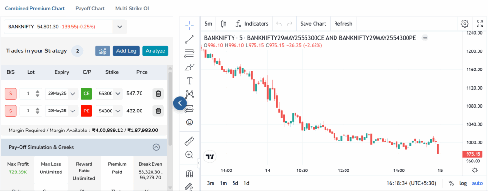Toggle the red PE option type
Screen dimensions: 488x191
[87, 111]
